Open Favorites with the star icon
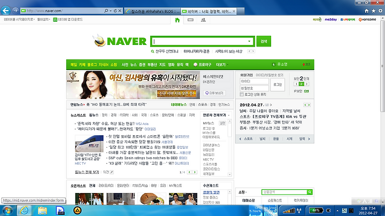 pos(373,11)
